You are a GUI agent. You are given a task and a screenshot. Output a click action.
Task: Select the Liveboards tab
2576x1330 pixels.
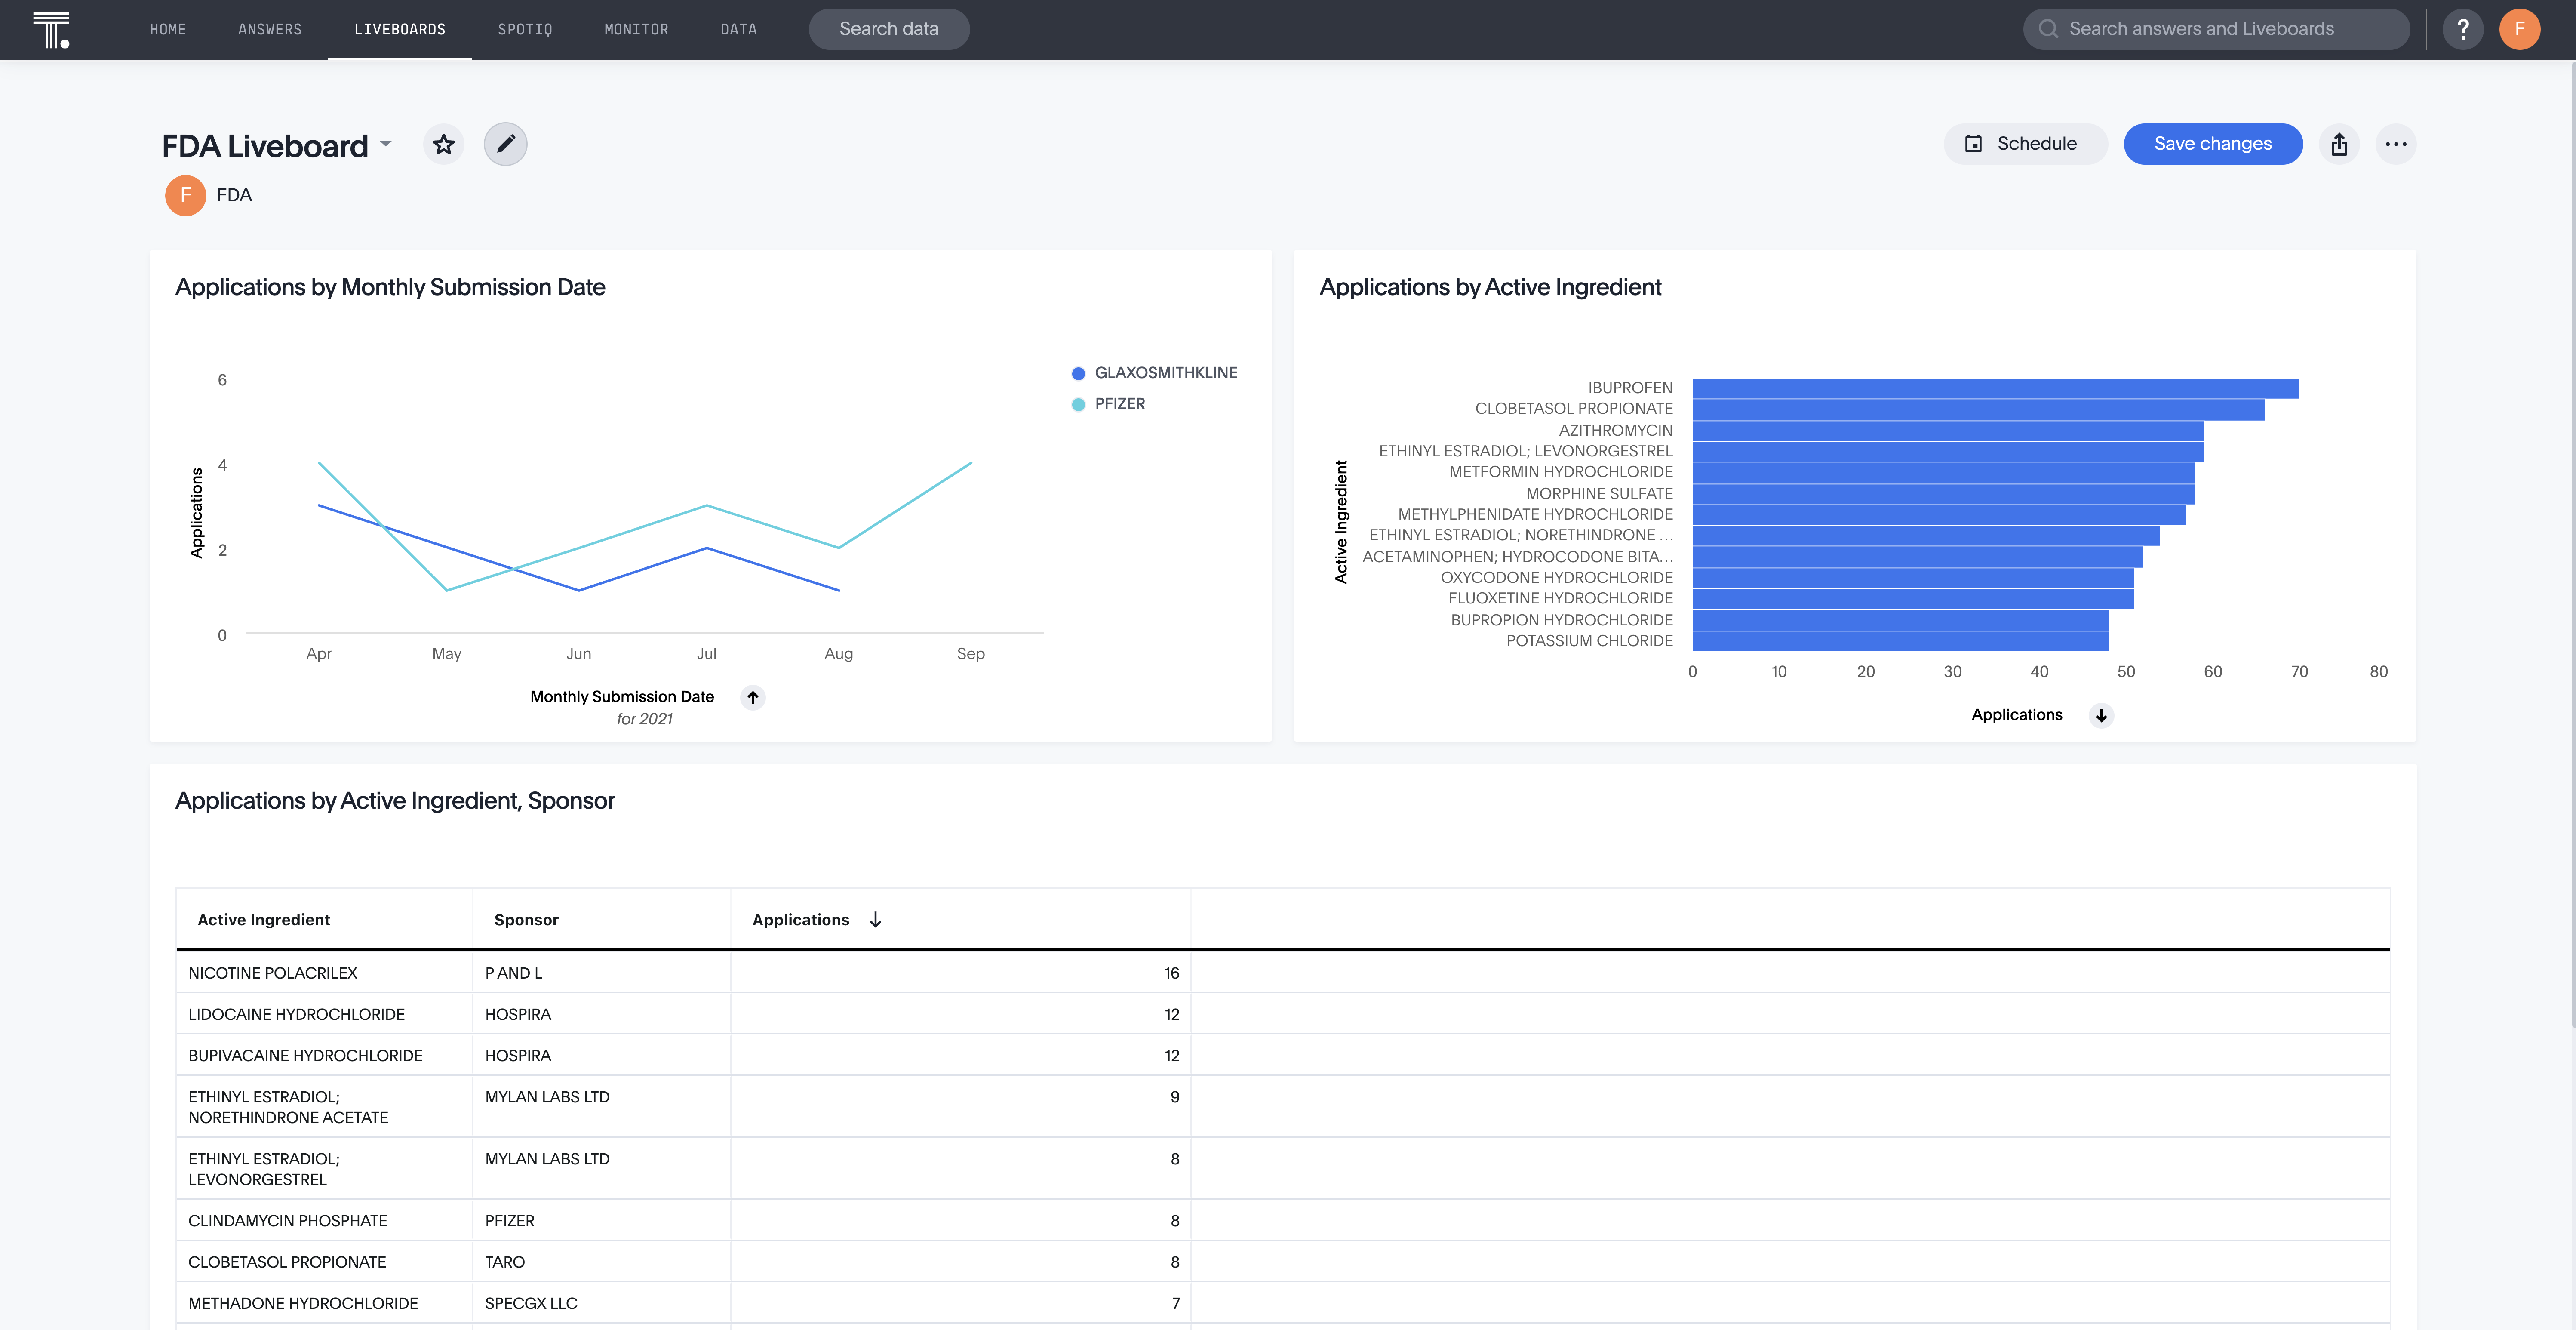pyautogui.click(x=400, y=30)
